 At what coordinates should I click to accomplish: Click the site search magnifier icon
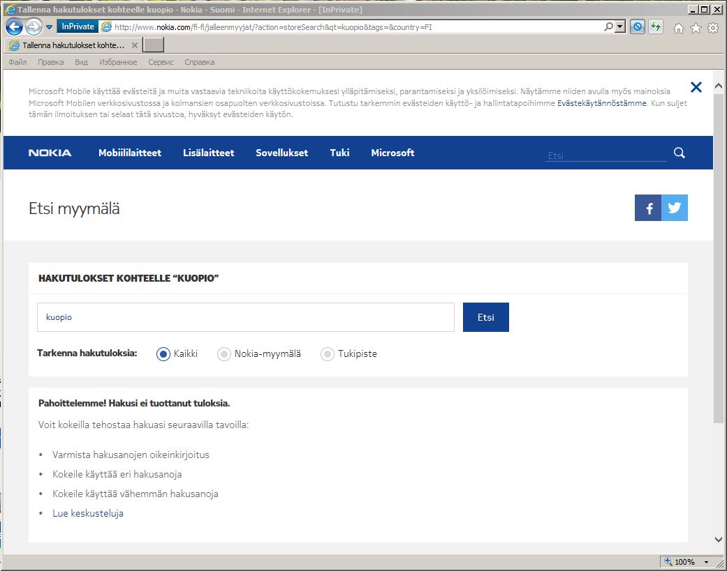(680, 153)
